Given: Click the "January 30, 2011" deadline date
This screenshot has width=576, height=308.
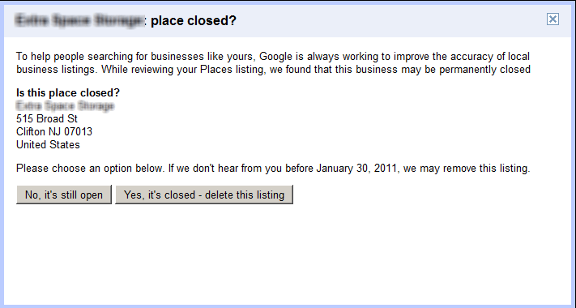Looking at the screenshot, I should click(356, 169).
